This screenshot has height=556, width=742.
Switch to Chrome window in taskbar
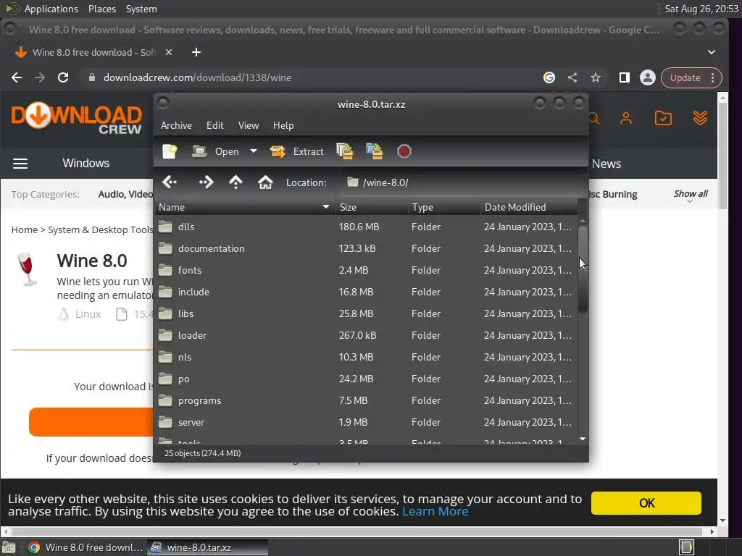[x=86, y=547]
